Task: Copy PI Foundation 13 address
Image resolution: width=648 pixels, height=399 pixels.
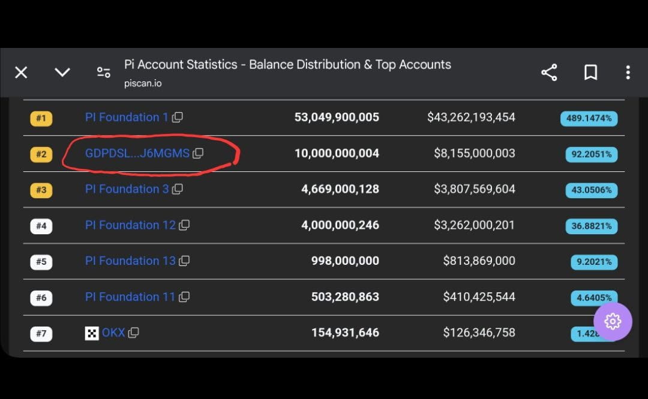Action: click(x=184, y=261)
